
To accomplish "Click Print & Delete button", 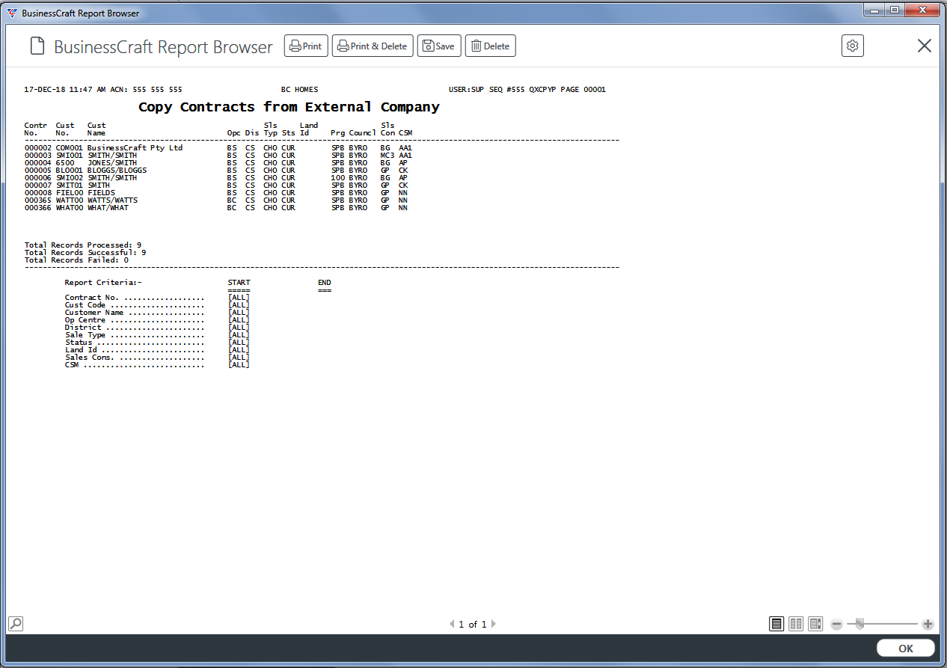I will click(373, 46).
